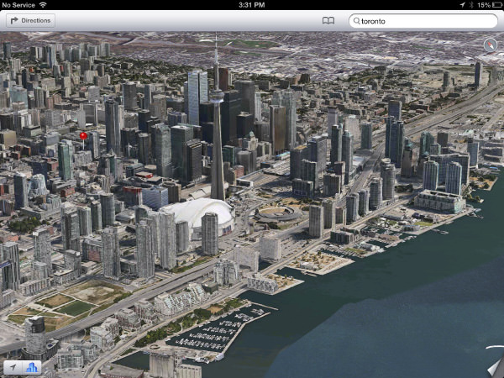The image size is (504, 378).
Task: Tap the Bluetooth status icon
Action: tap(471, 5)
